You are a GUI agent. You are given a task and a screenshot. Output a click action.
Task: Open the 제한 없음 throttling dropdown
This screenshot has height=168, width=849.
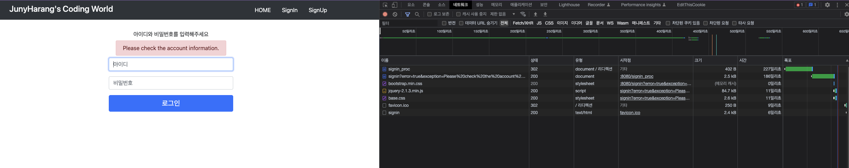[x=503, y=14]
